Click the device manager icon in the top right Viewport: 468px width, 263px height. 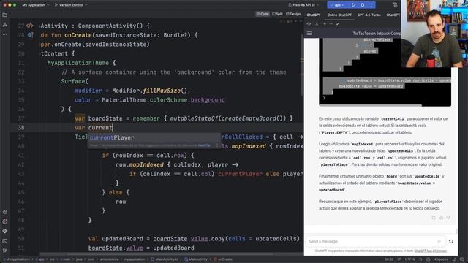(395, 5)
